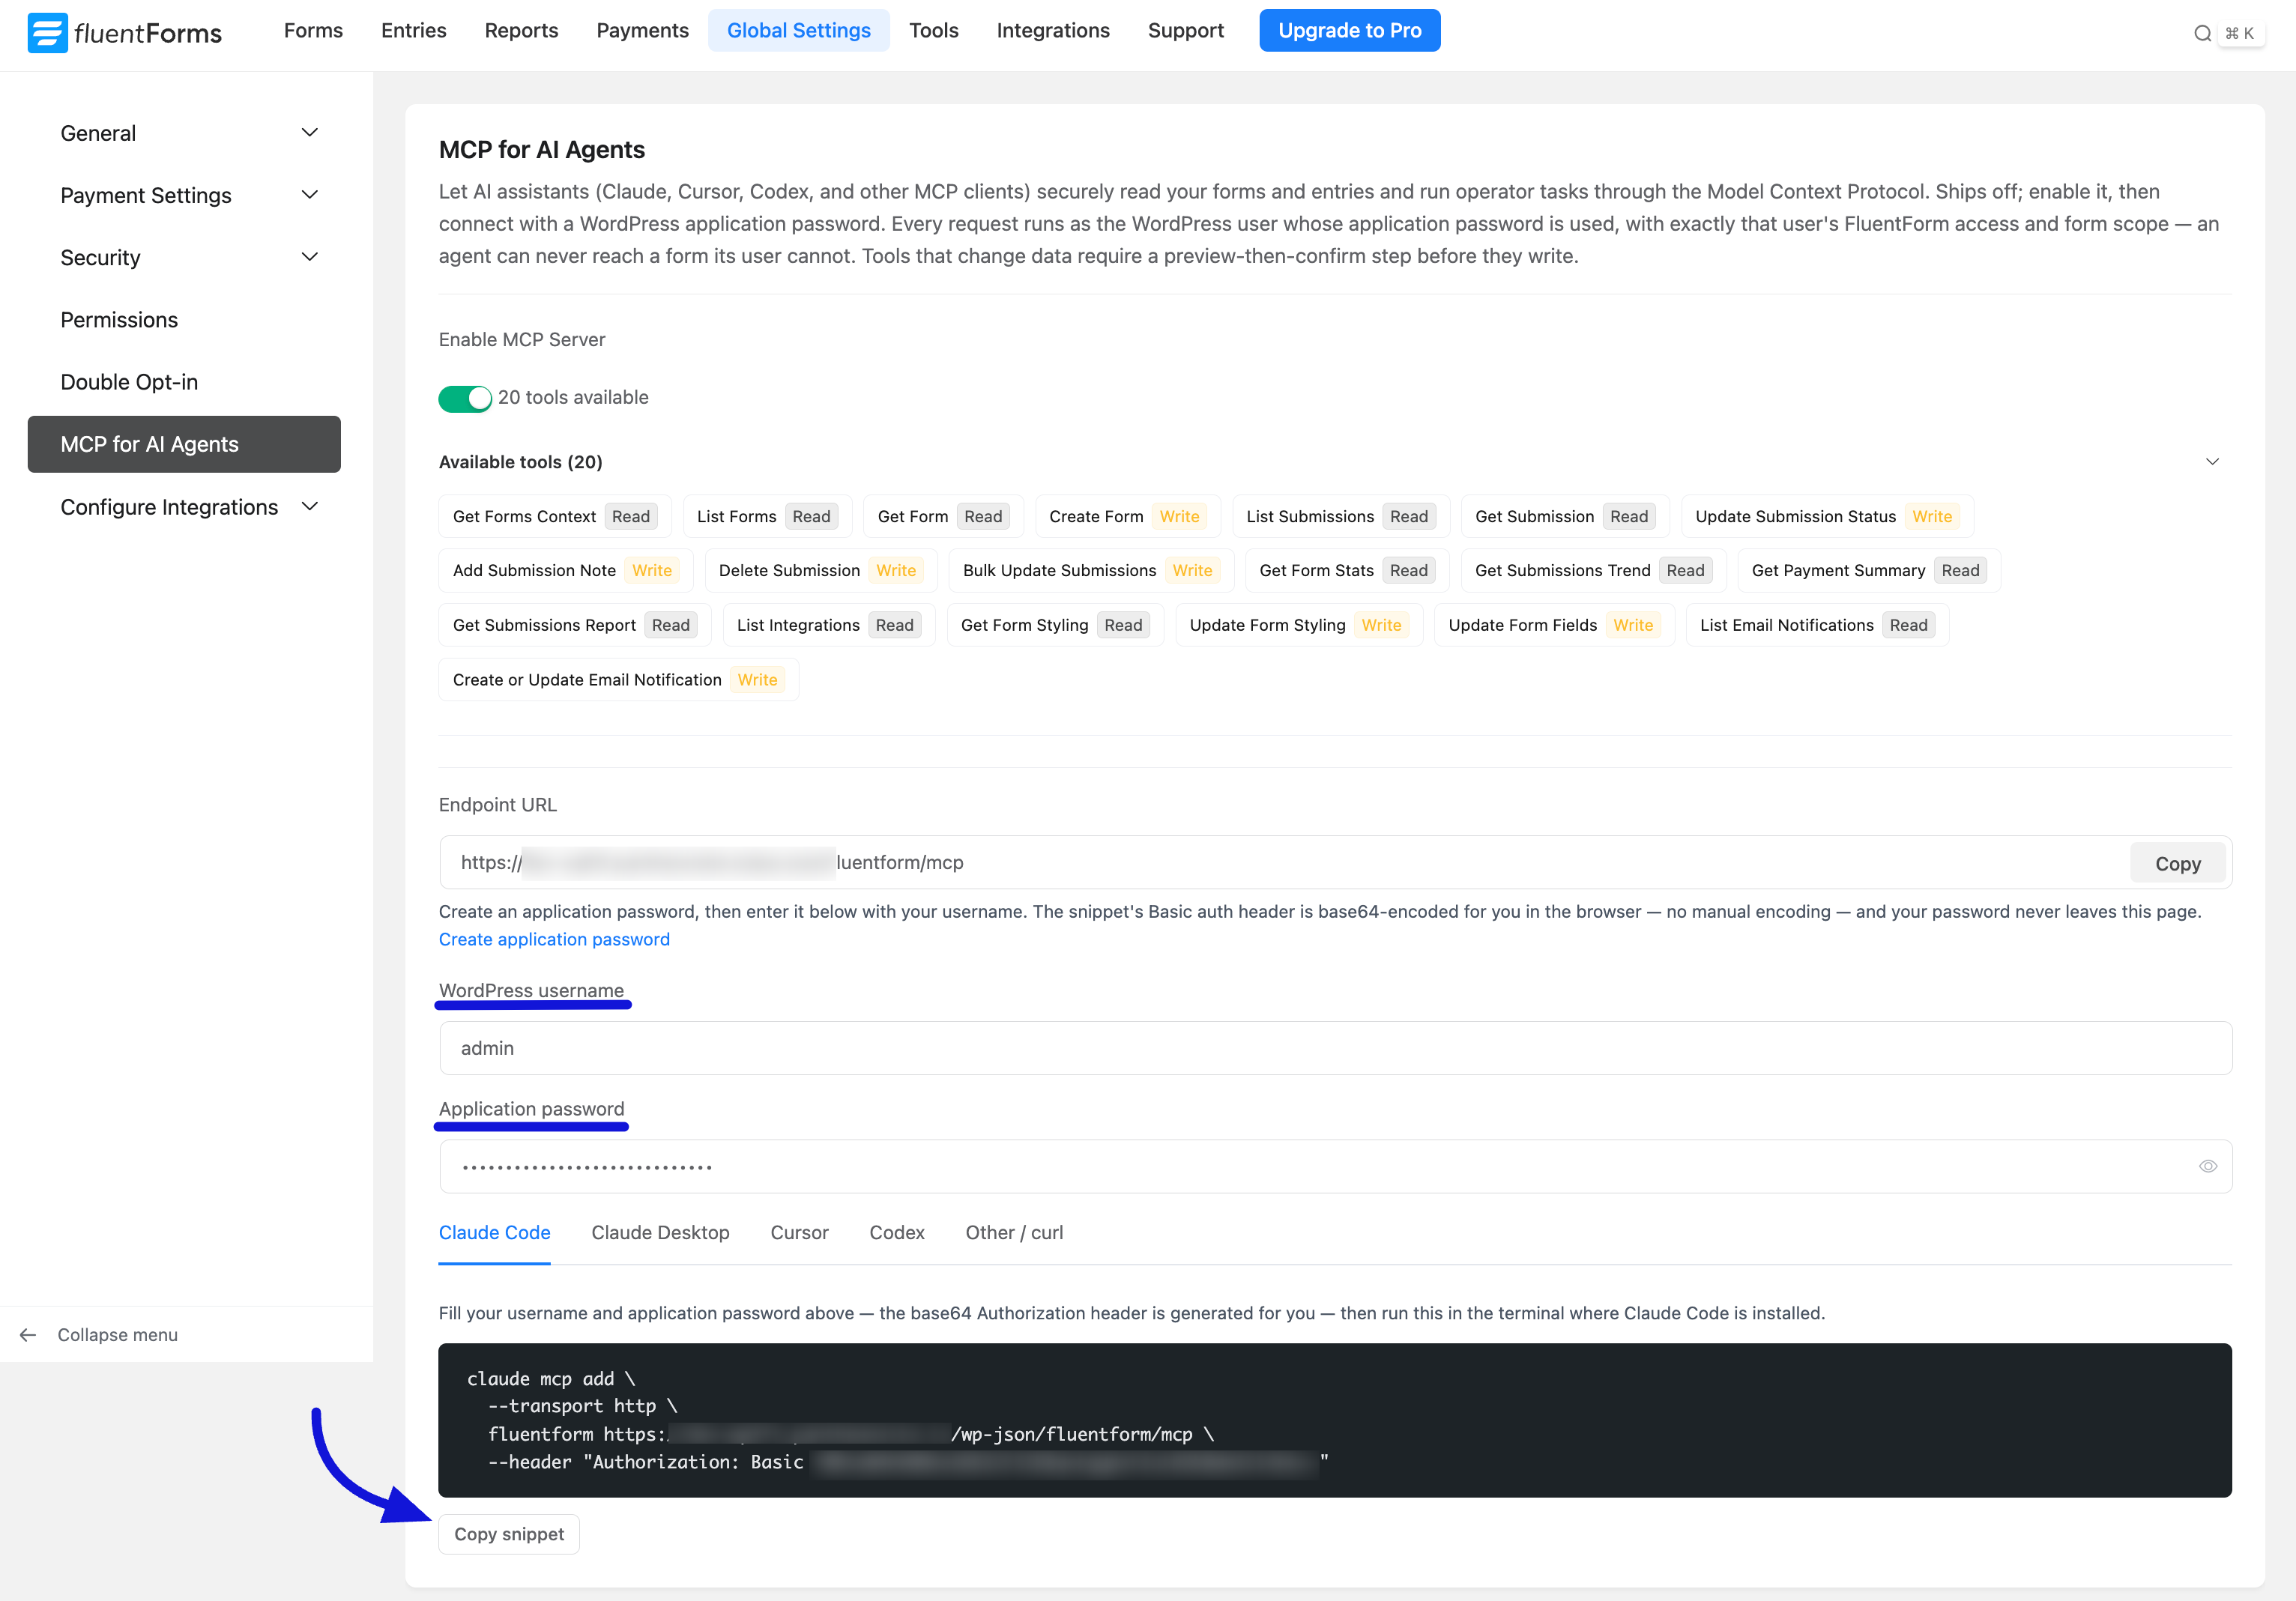
Task: Switch to the Cursor tab
Action: [x=799, y=1233]
